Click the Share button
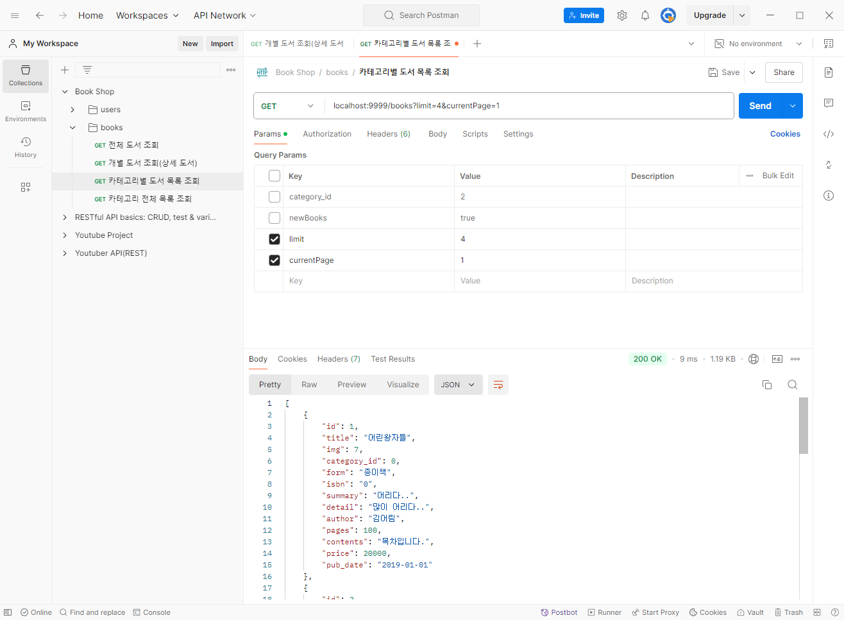The height and width of the screenshot is (620, 844). coord(784,72)
